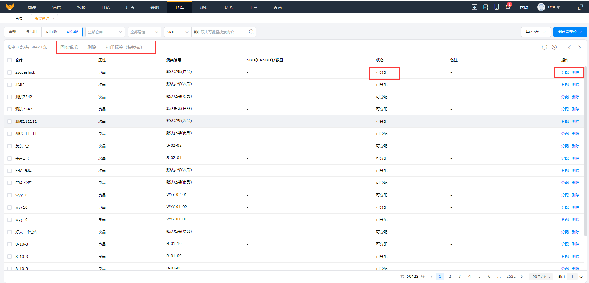Viewport: 589px width, 283px height.
Task: Go to previous page in bottom pagination
Action: click(432, 277)
